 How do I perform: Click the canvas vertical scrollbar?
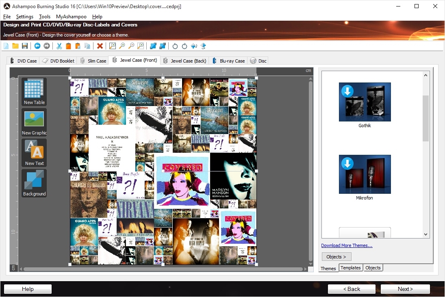pyautogui.click(x=310, y=171)
